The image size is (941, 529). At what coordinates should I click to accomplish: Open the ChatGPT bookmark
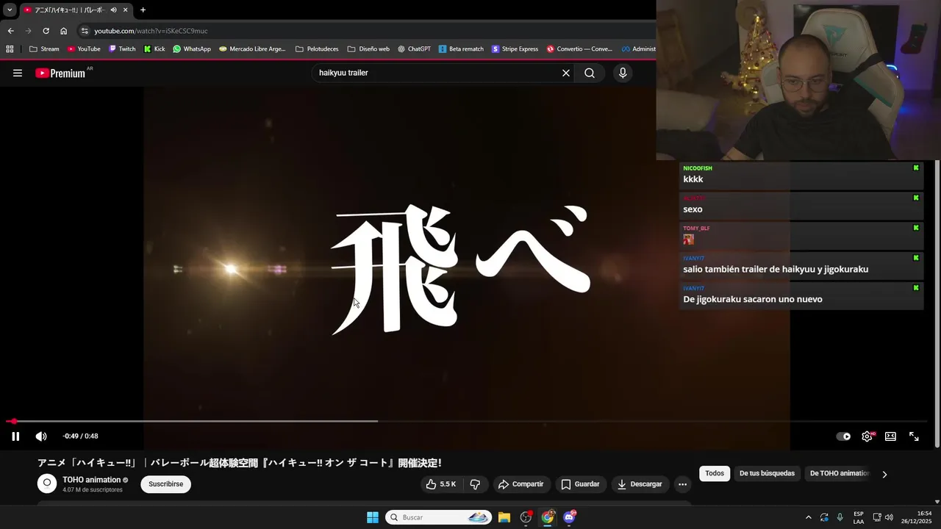coord(414,49)
